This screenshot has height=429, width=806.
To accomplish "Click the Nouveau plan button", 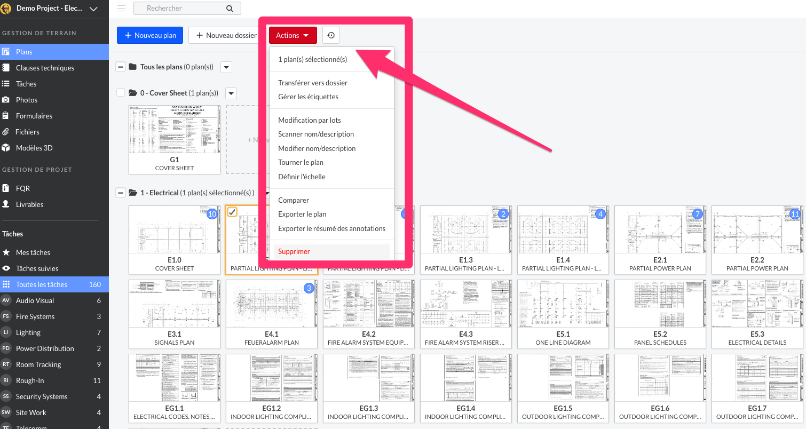I will tap(150, 35).
